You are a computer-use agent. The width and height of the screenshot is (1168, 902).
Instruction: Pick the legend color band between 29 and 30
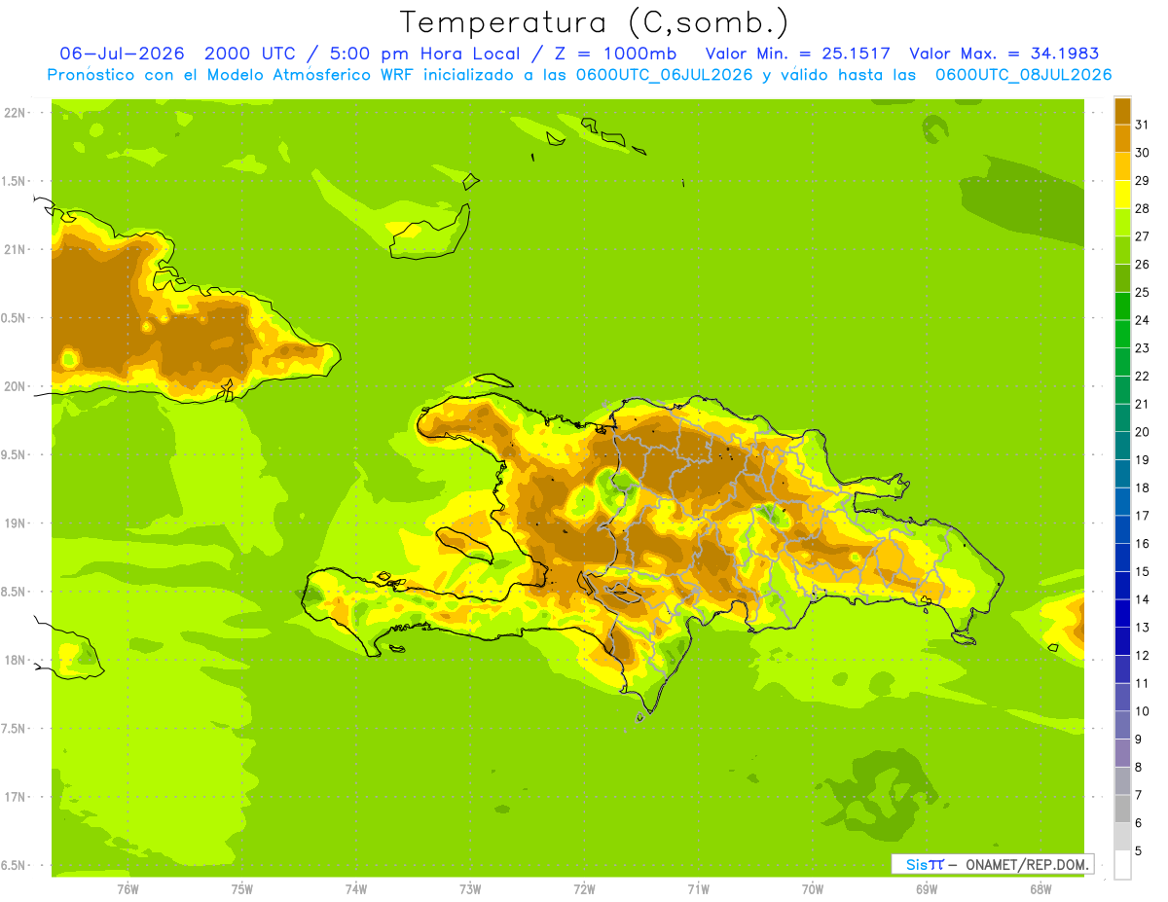point(1122,167)
